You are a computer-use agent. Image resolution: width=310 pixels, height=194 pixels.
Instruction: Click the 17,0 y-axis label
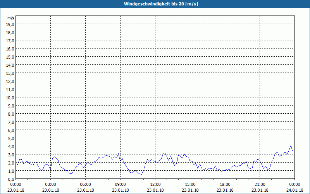[x=10, y=41]
